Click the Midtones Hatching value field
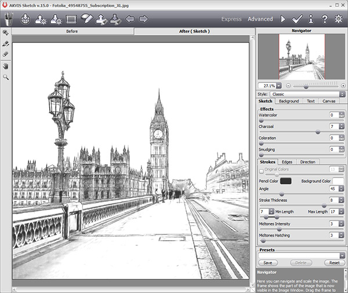 [334, 236]
